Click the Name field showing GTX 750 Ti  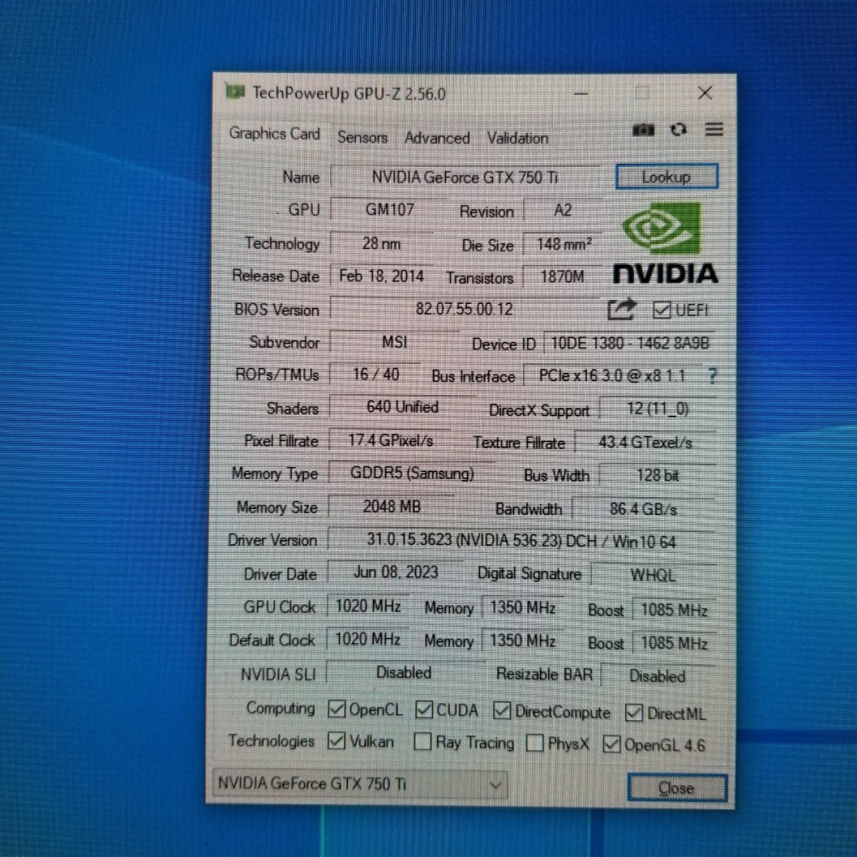coord(465,176)
